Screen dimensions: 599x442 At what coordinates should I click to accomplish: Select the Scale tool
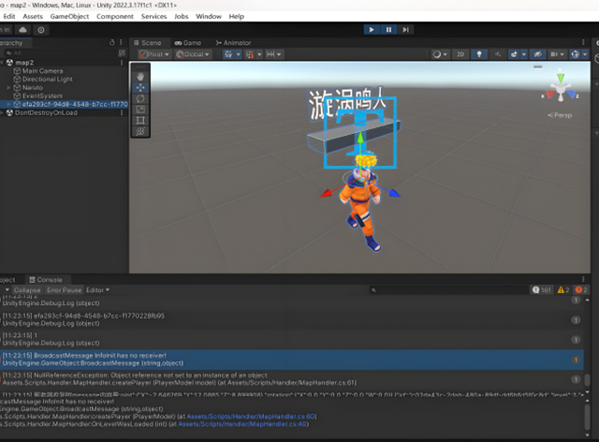(140, 109)
